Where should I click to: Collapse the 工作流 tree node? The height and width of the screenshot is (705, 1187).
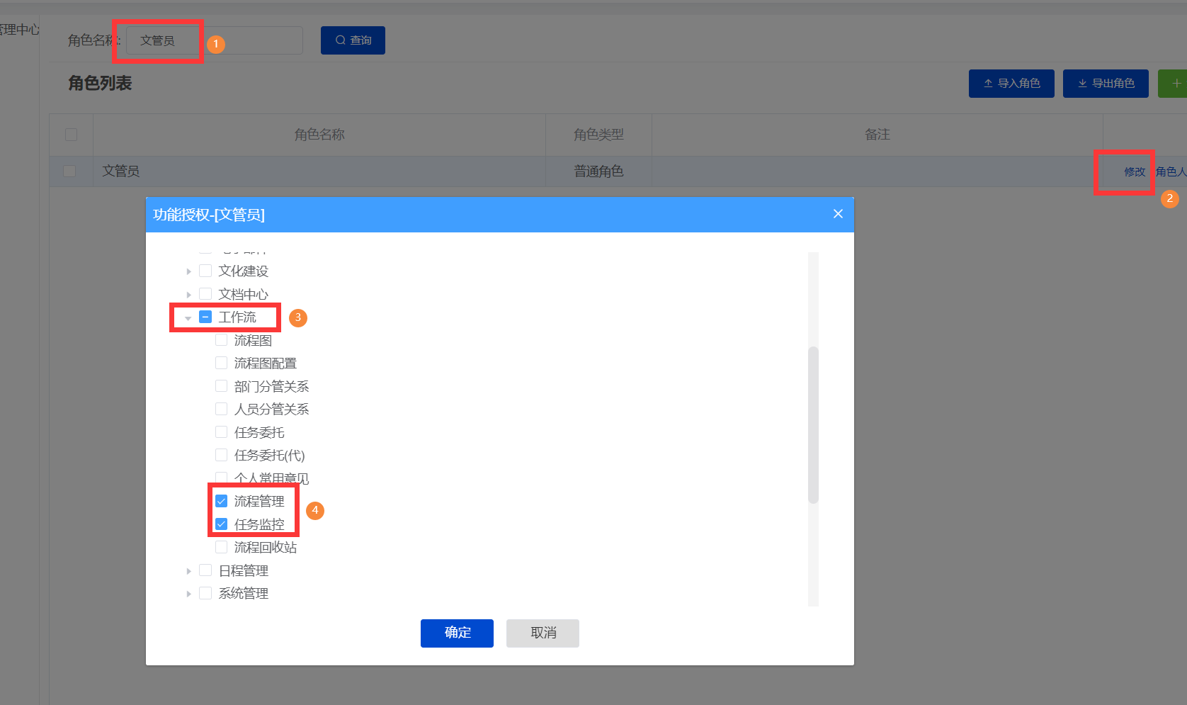tap(188, 317)
